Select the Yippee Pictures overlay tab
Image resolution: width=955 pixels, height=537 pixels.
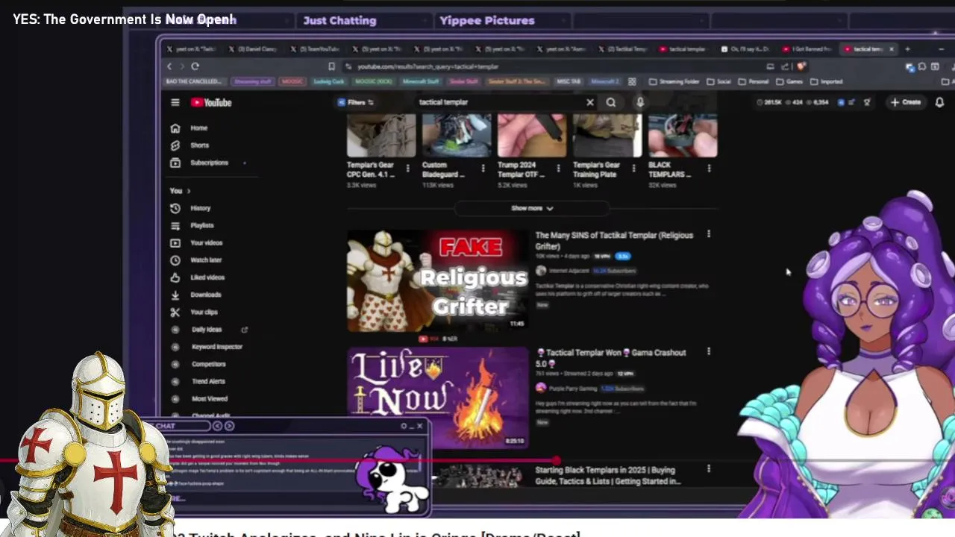pyautogui.click(x=486, y=21)
